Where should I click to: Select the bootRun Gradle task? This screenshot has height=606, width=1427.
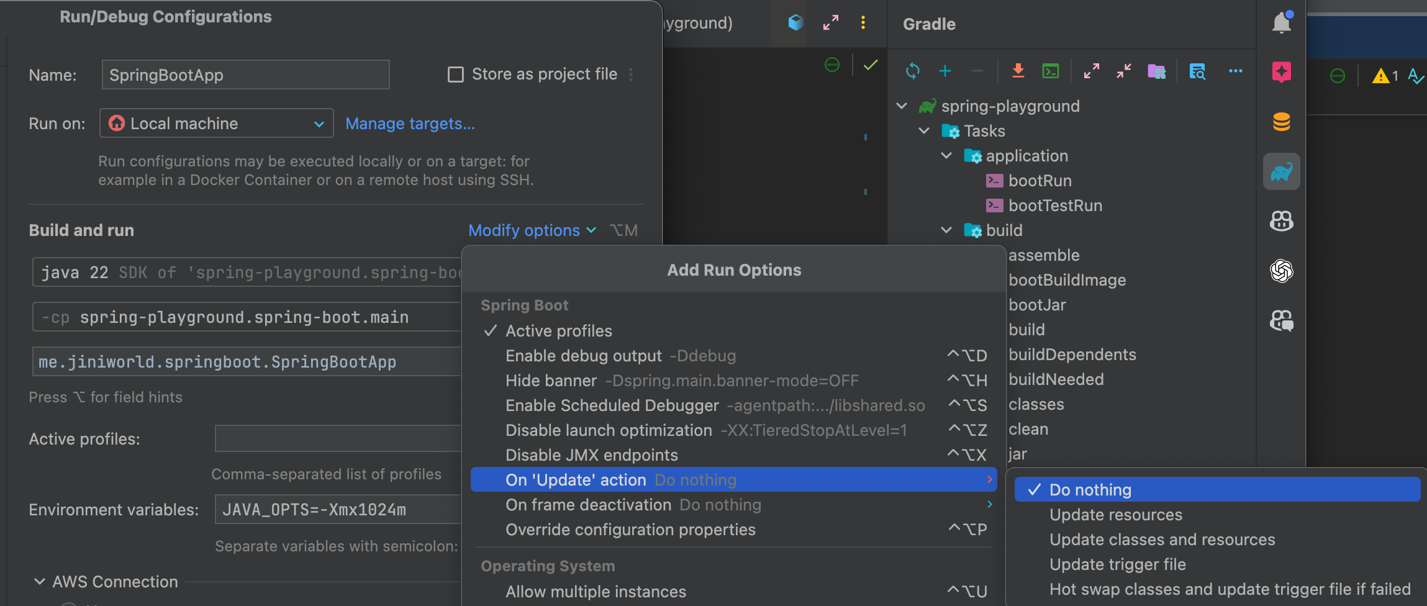pyautogui.click(x=1040, y=181)
